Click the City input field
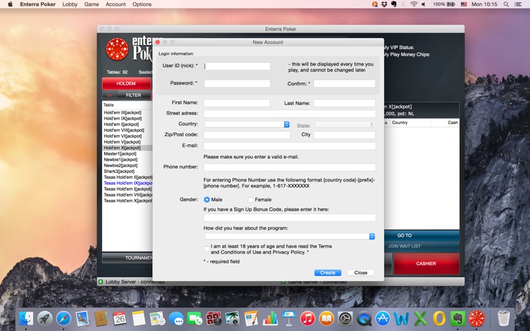Viewport: 530px width, 331px height. tap(344, 135)
